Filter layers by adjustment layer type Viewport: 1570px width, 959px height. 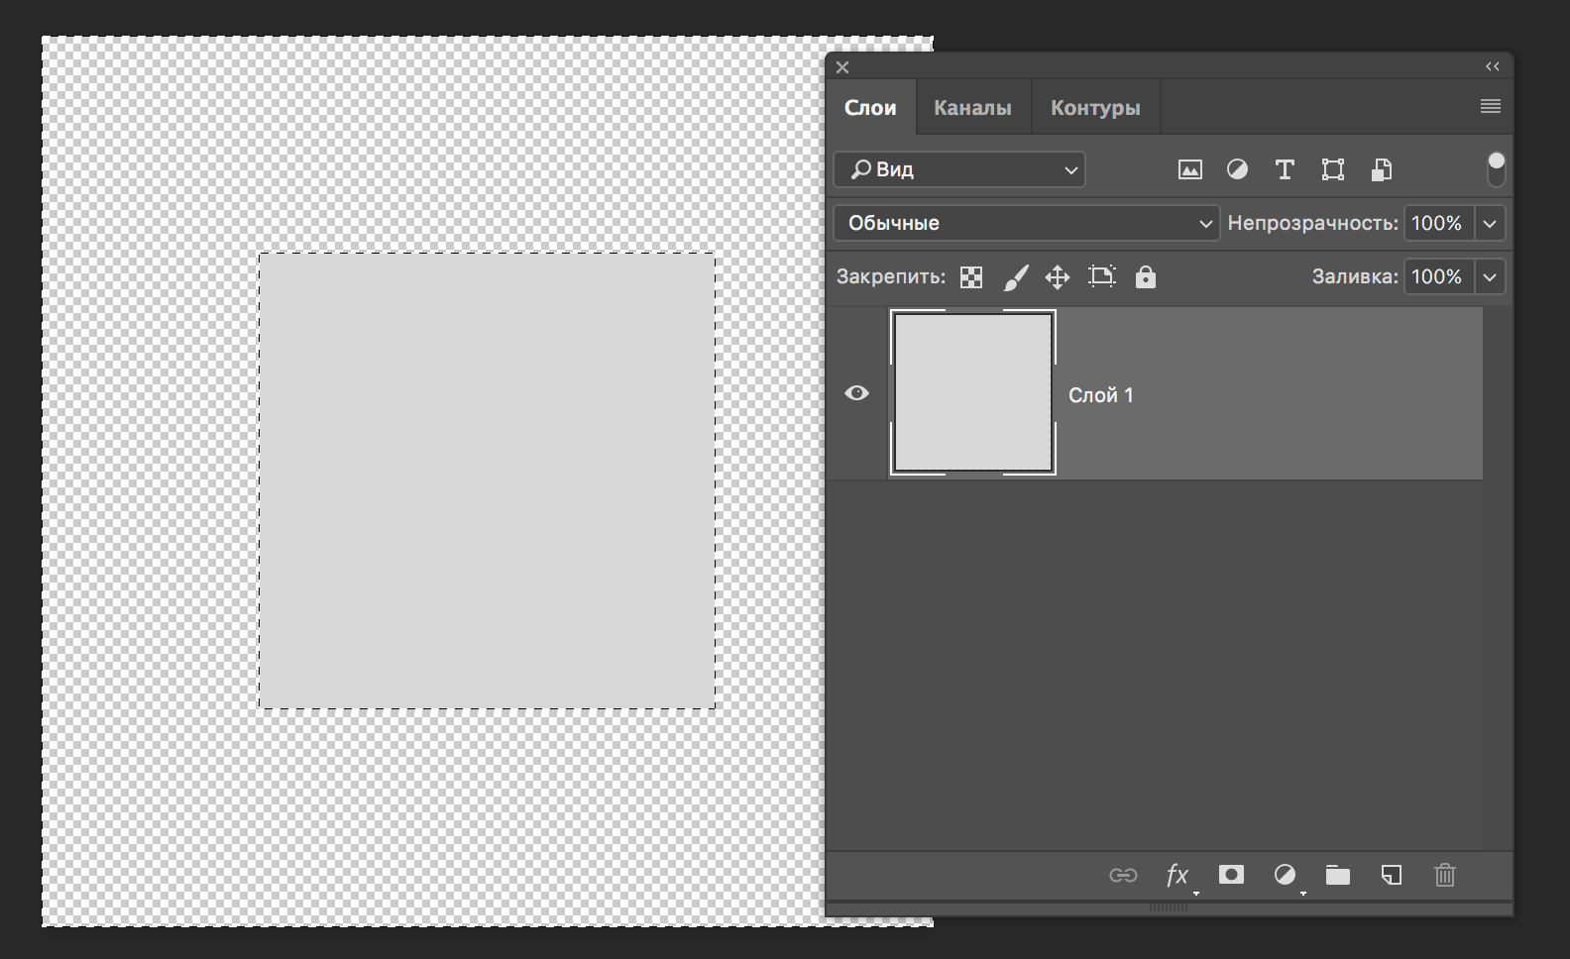(1237, 169)
